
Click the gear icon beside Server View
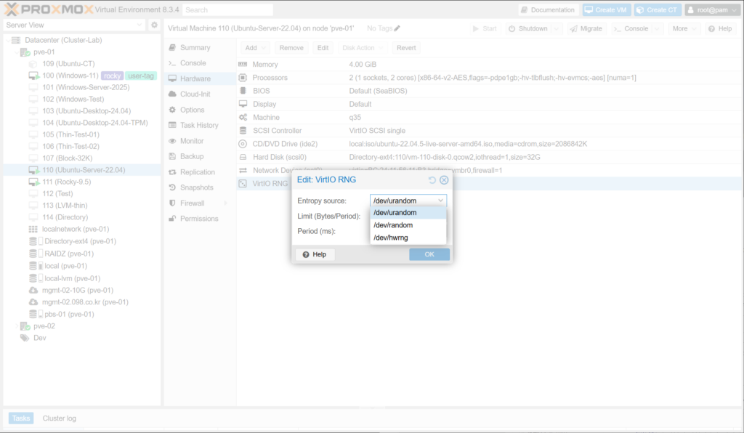[154, 25]
